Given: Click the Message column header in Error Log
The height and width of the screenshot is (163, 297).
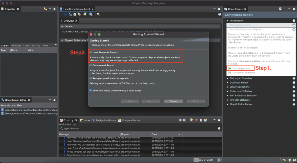Looking at the screenshot, I should point(89,134).
